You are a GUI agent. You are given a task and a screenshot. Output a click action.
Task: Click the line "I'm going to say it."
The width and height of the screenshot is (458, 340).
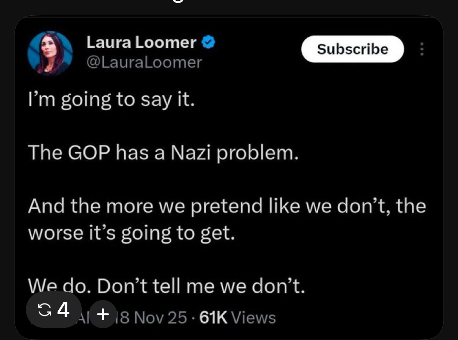(111, 101)
